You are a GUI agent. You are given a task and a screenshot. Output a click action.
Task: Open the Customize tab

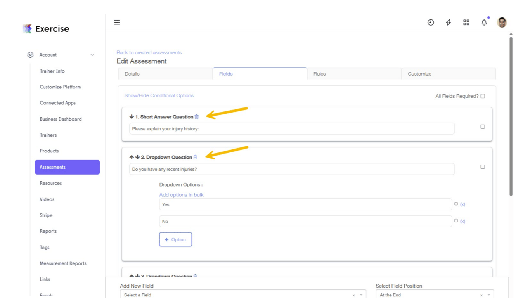point(419,74)
